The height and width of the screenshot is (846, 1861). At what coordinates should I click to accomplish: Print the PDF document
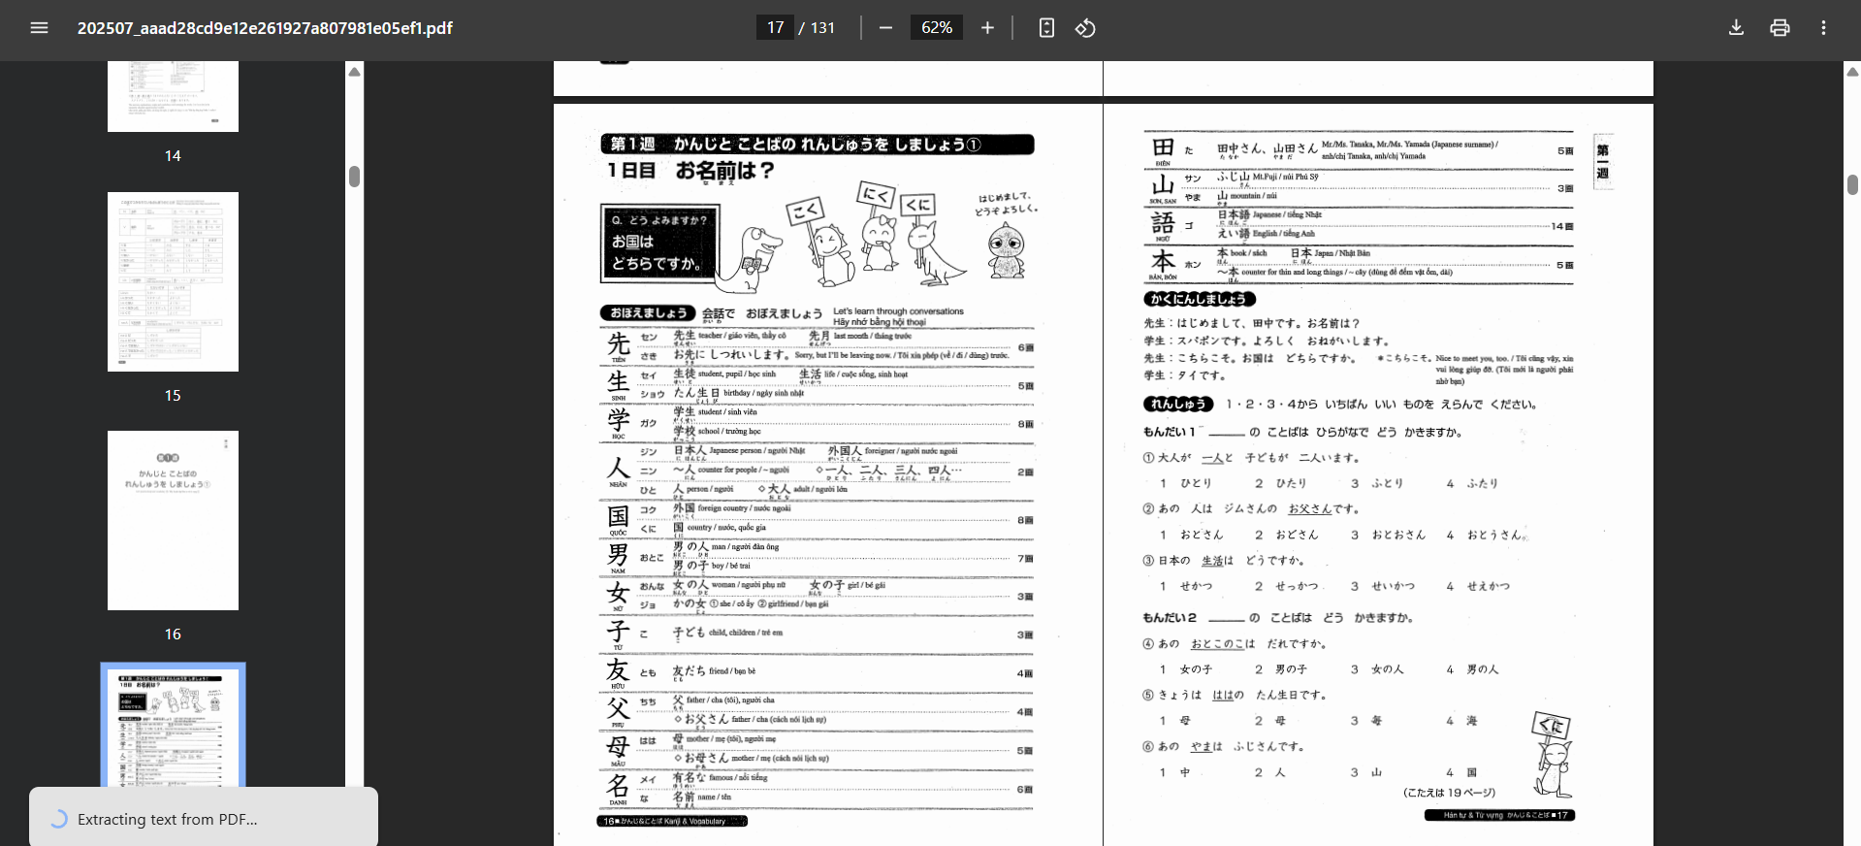pos(1780,28)
